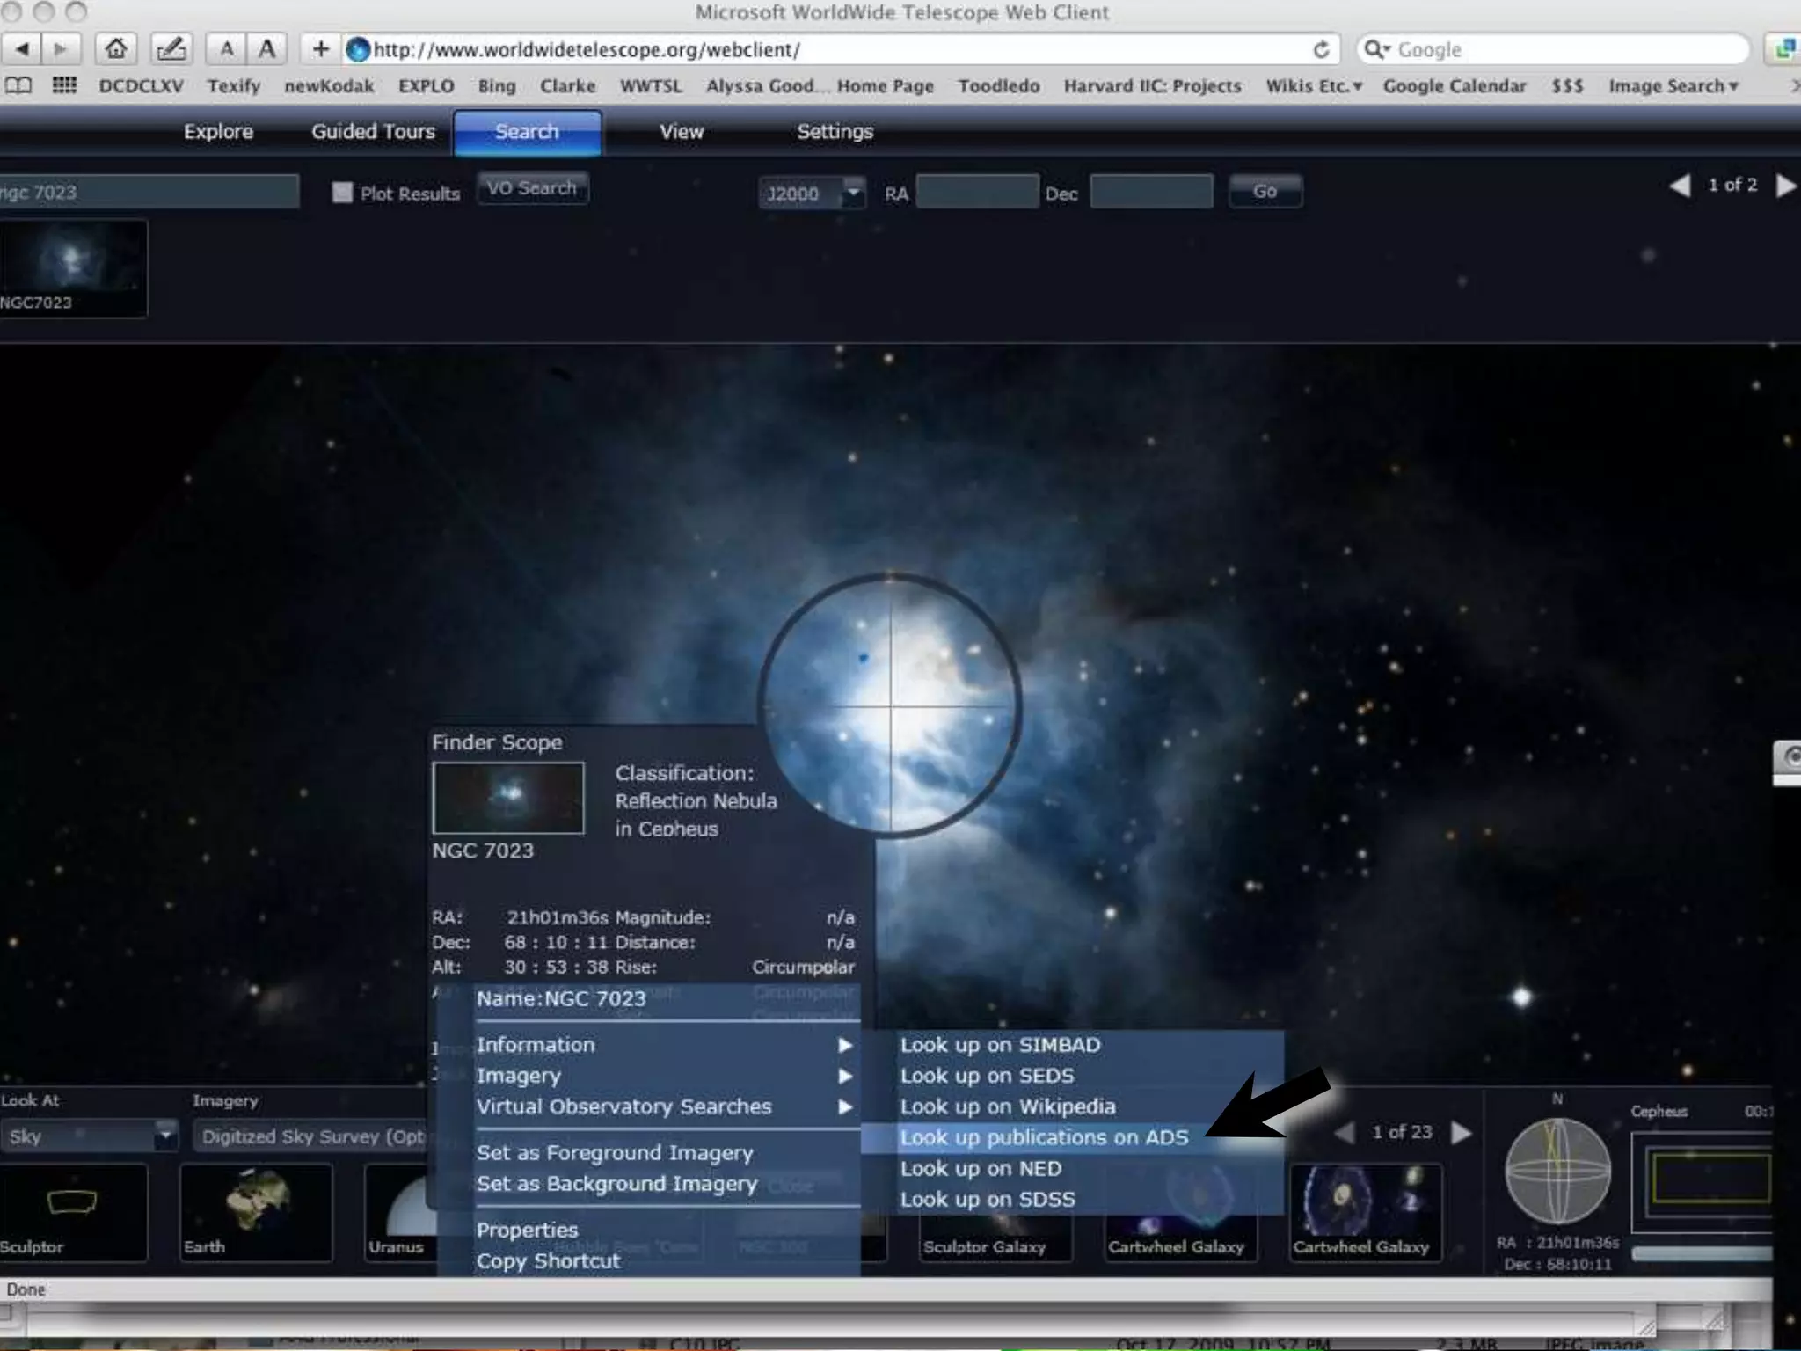Expand Virtual Observatory Searches submenu
The width and height of the screenshot is (1801, 1351).
(x=844, y=1106)
